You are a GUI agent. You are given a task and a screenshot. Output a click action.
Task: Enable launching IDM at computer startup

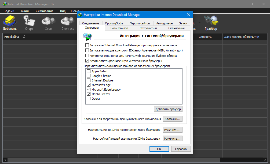click(87, 45)
